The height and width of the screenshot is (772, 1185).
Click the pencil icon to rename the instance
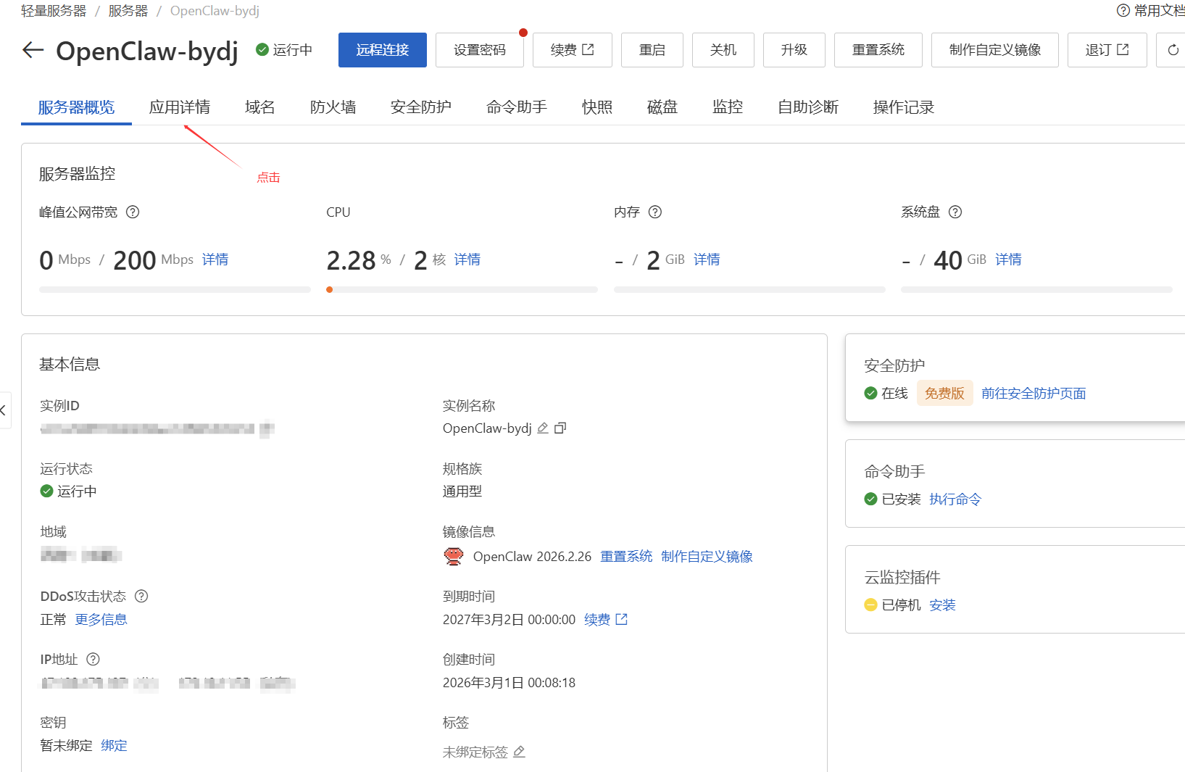coord(542,428)
